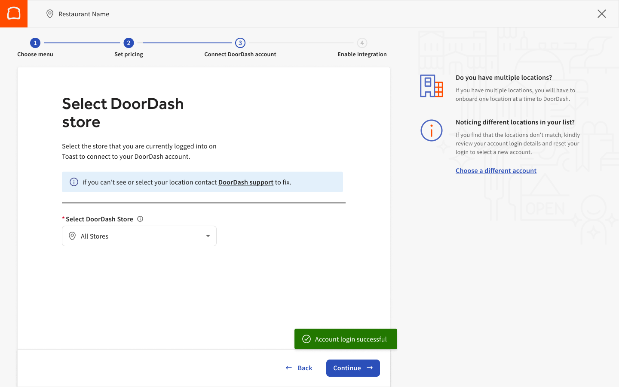The height and width of the screenshot is (387, 619).
Task: Click the pin icon inside the store selector
Action: point(72,236)
